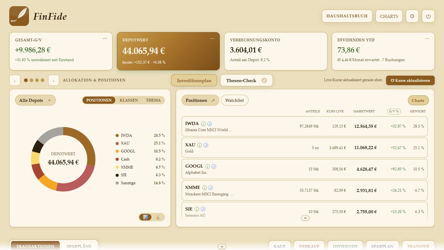Open the Alle Depots dropdown
The image size is (444, 250).
pos(35,100)
